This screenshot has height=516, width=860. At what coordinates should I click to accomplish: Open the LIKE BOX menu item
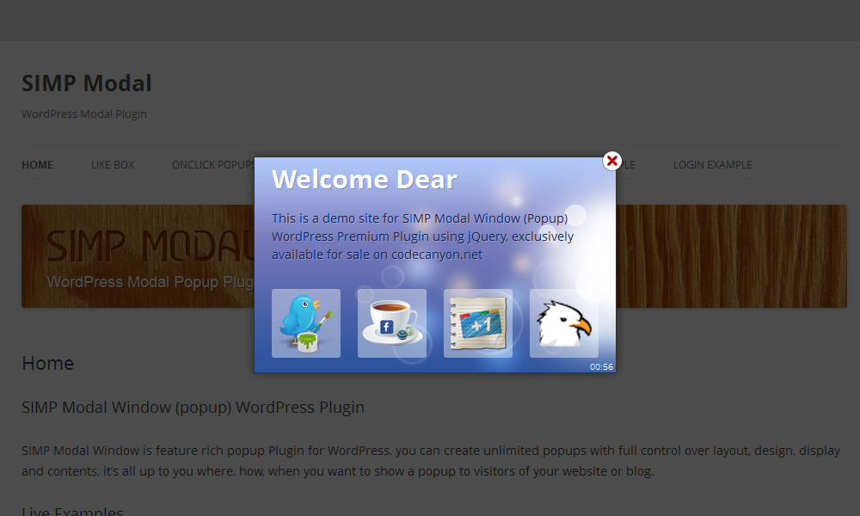(113, 165)
